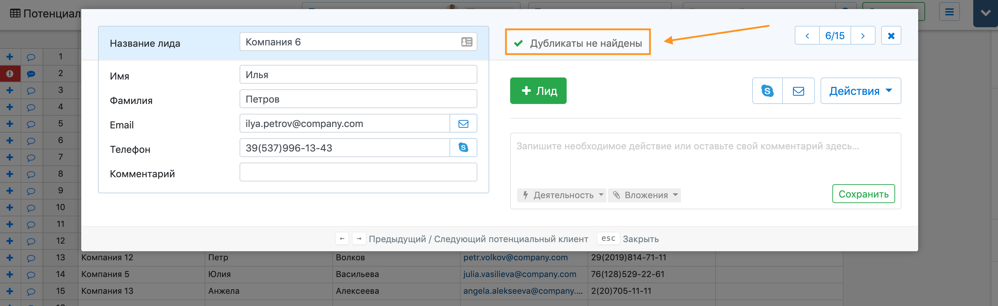The image size is (998, 306).
Task: Open the hamburger menu in the top bar
Action: (x=949, y=12)
